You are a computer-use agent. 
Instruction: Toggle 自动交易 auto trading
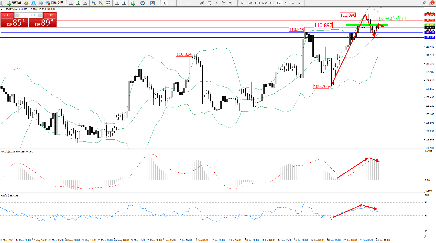pos(54,3)
